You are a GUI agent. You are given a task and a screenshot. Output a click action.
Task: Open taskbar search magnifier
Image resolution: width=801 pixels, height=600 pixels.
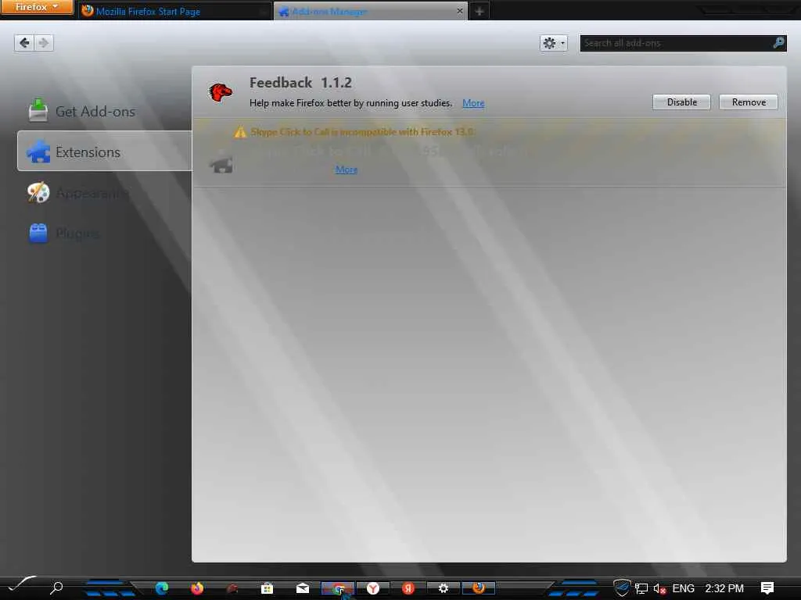coord(56,588)
